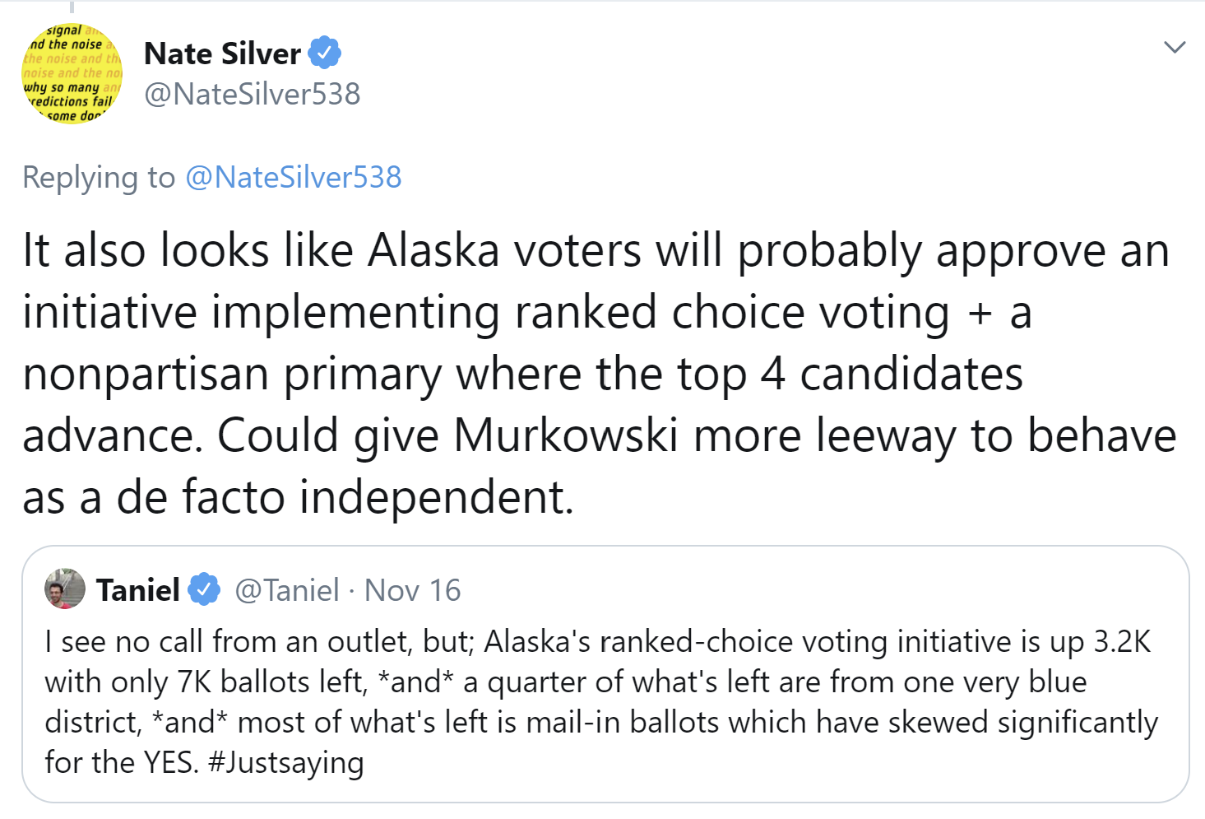The width and height of the screenshot is (1205, 819).
Task: Click 'de facto independent' in the tweet
Action: (x=344, y=497)
